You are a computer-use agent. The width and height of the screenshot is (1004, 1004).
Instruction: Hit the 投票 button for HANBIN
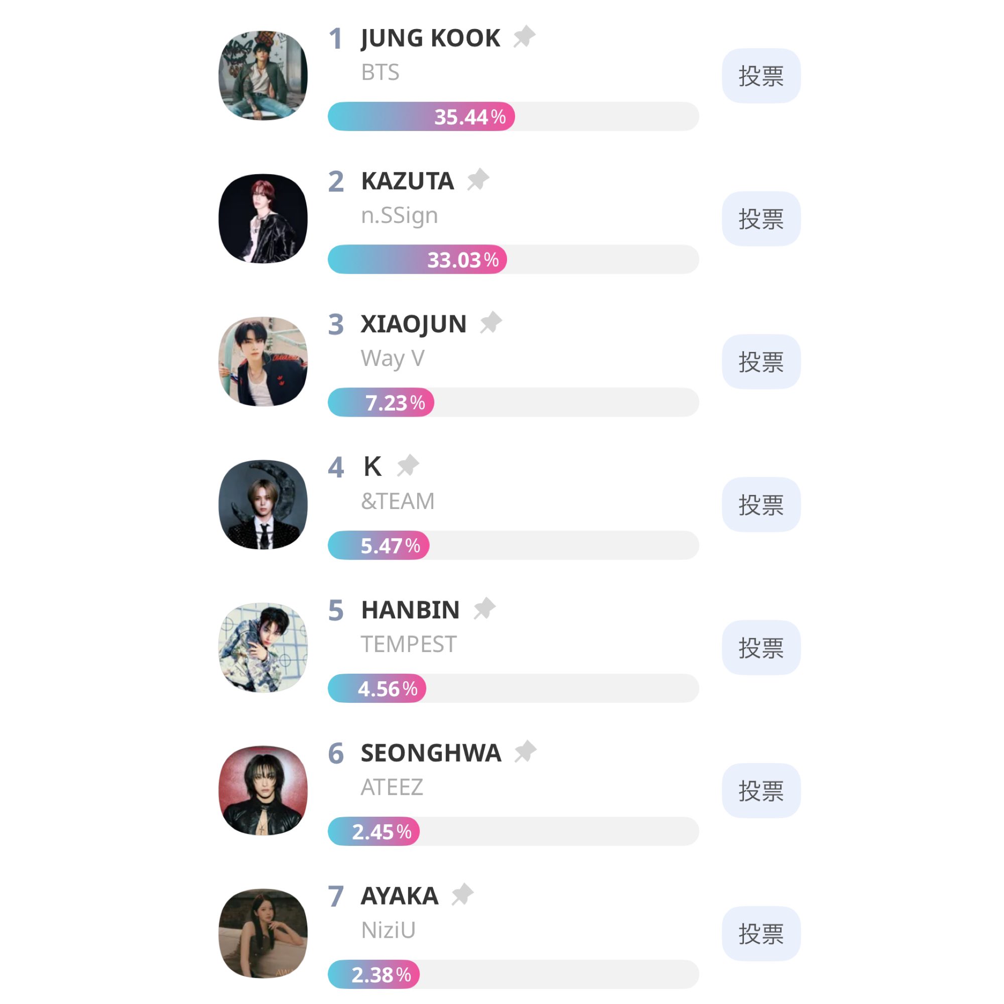[x=761, y=648]
